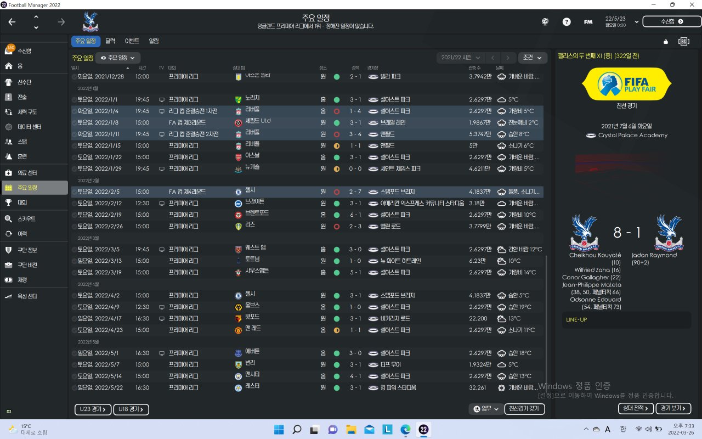Viewport: 702px width, 439px height.
Task: Switch to the 달력 calendar tab
Action: 110,41
